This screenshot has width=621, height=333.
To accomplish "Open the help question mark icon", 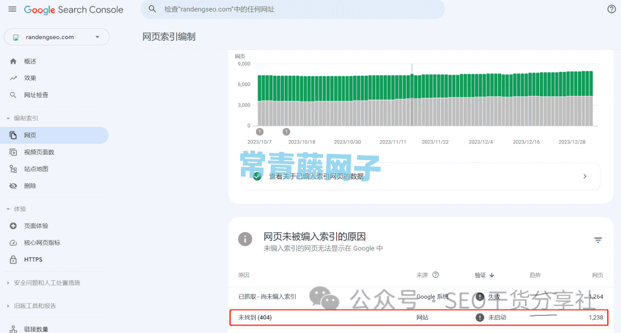I will tap(611, 9).
